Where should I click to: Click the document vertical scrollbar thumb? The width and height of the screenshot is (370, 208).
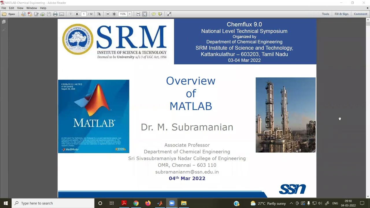coord(368,24)
